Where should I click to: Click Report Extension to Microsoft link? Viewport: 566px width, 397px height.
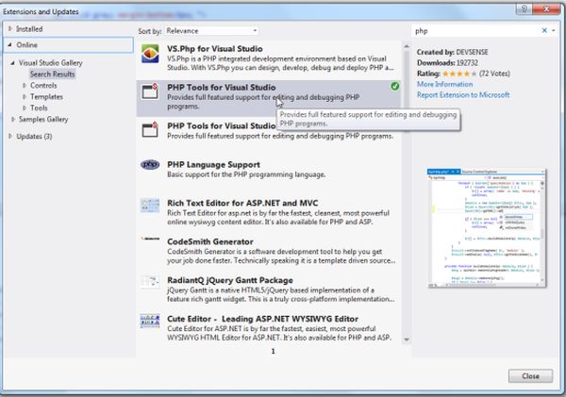463,95
